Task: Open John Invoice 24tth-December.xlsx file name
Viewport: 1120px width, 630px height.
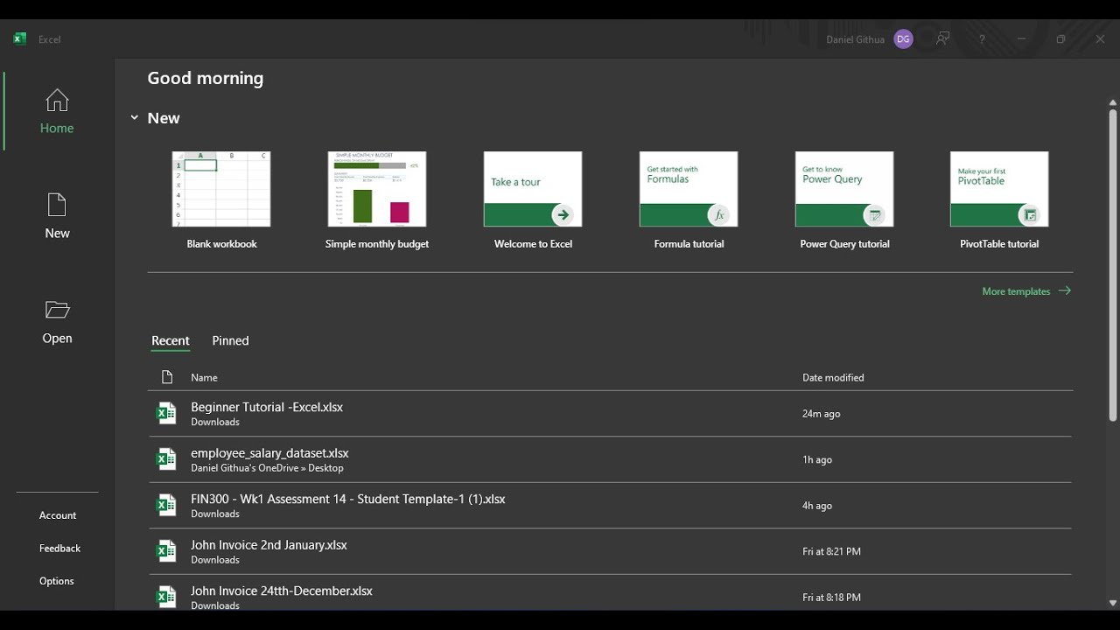Action: pos(282,591)
